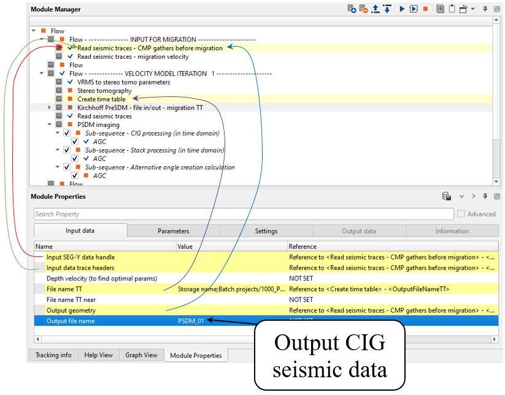Collapse the VELOCITY MODEL ITERATION flow

coord(42,74)
